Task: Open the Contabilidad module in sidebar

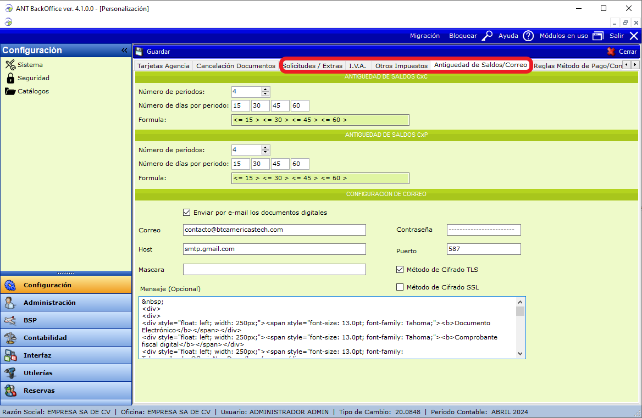Action: (x=45, y=338)
